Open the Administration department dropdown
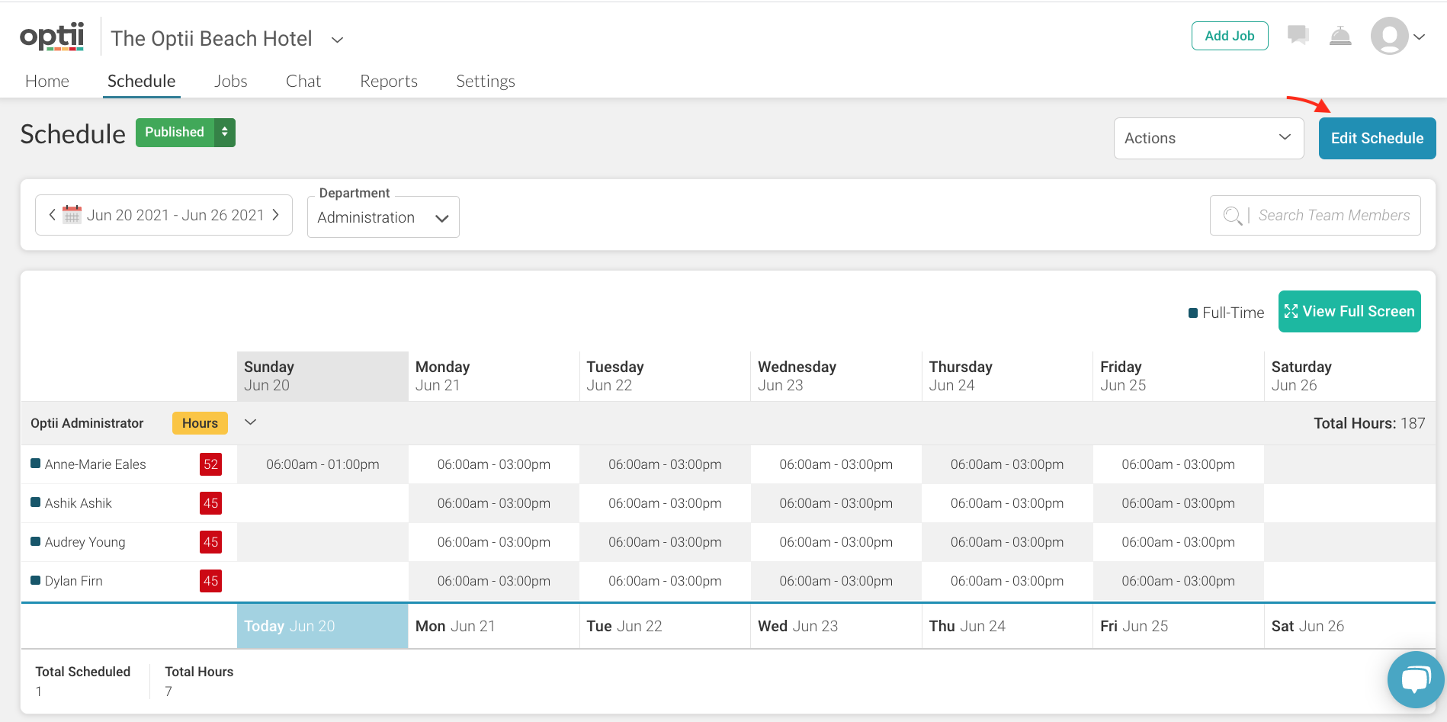Image resolution: width=1447 pixels, height=722 pixels. (383, 217)
